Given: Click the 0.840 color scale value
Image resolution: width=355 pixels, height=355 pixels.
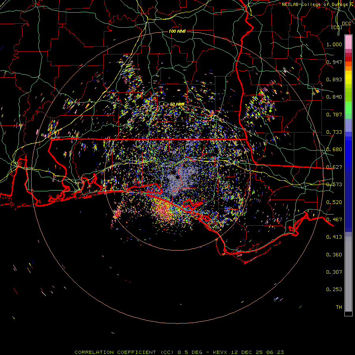Looking at the screenshot, I should point(334,97).
